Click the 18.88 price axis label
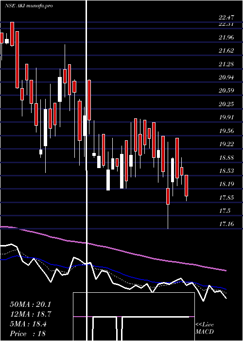 pos(226,158)
